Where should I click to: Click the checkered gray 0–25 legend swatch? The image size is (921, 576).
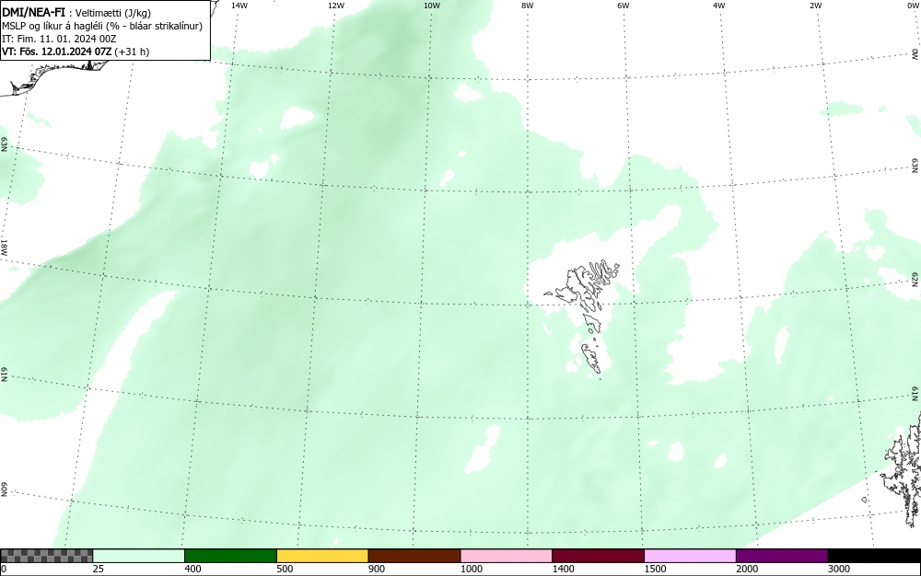click(46, 556)
